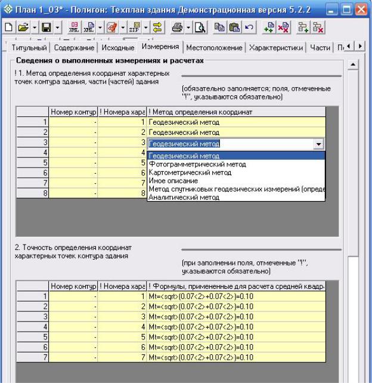This screenshot has height=383, width=372.
Task: Delete a section with the red X pages icon
Action: (283, 27)
